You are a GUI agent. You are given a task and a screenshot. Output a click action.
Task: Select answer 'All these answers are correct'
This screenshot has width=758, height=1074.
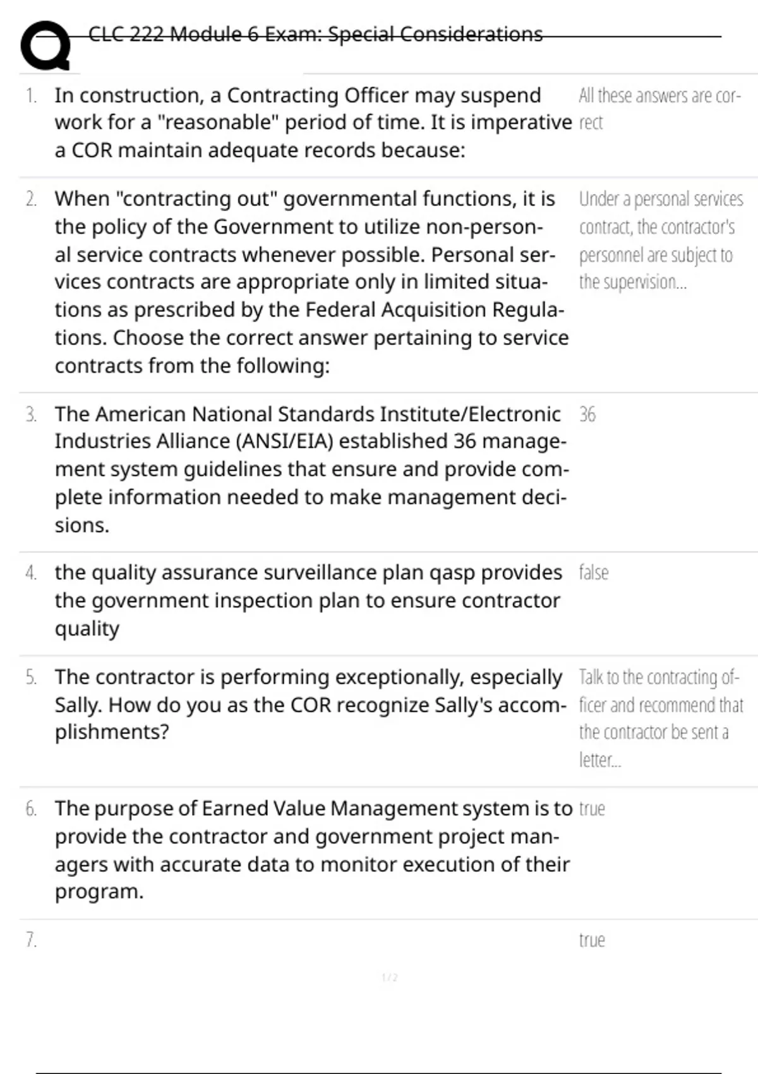[659, 109]
